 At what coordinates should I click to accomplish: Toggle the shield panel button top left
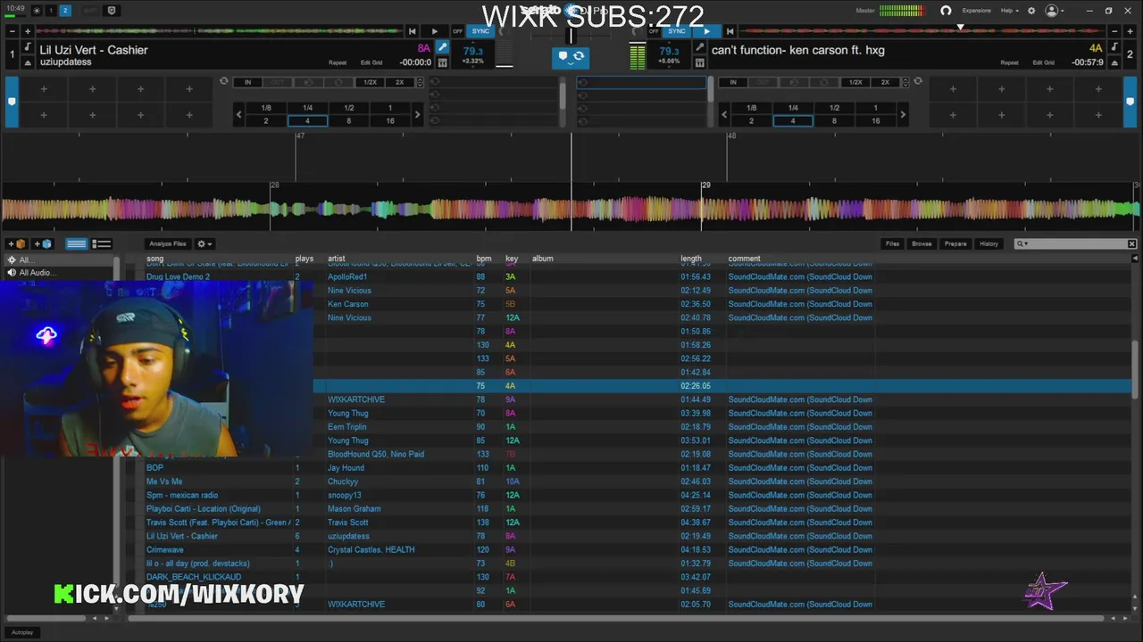point(112,11)
